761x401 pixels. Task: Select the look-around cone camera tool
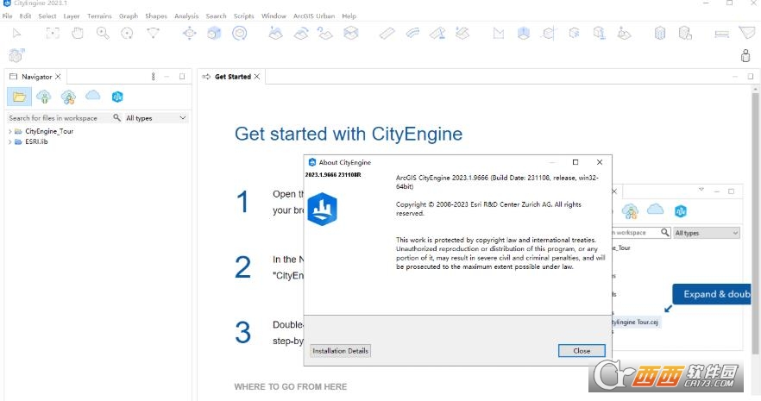153,33
